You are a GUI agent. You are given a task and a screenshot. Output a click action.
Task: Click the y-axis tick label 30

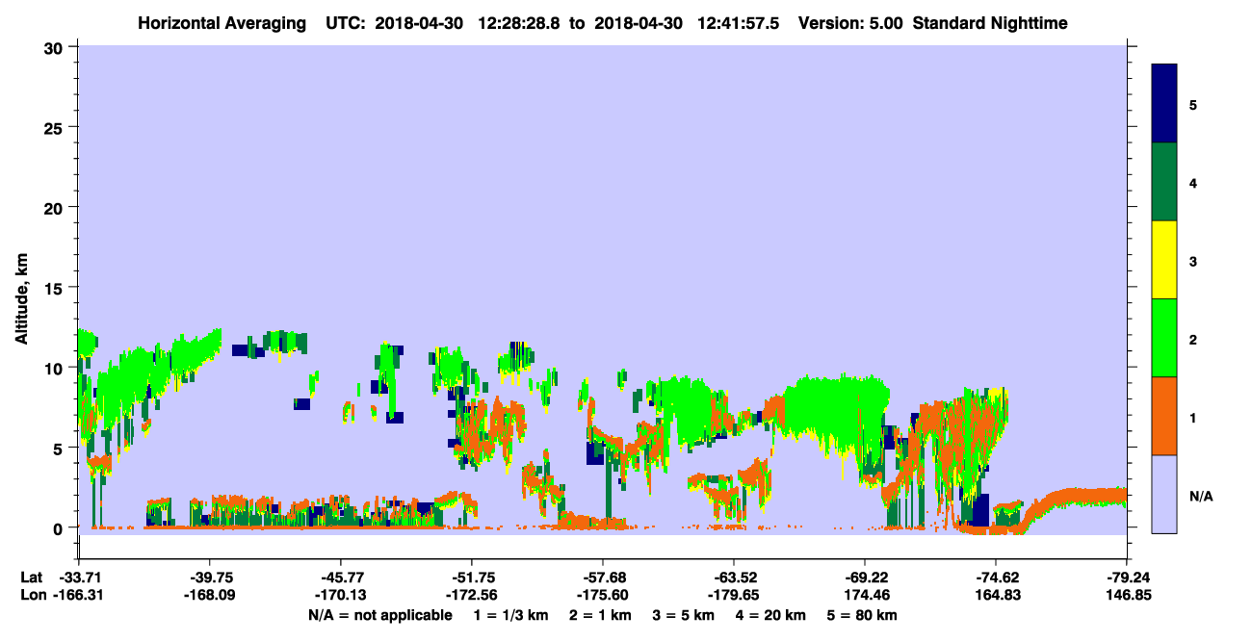click(x=56, y=47)
